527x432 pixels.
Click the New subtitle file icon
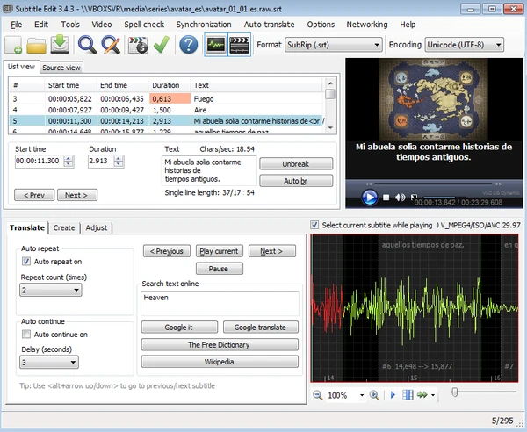point(15,44)
